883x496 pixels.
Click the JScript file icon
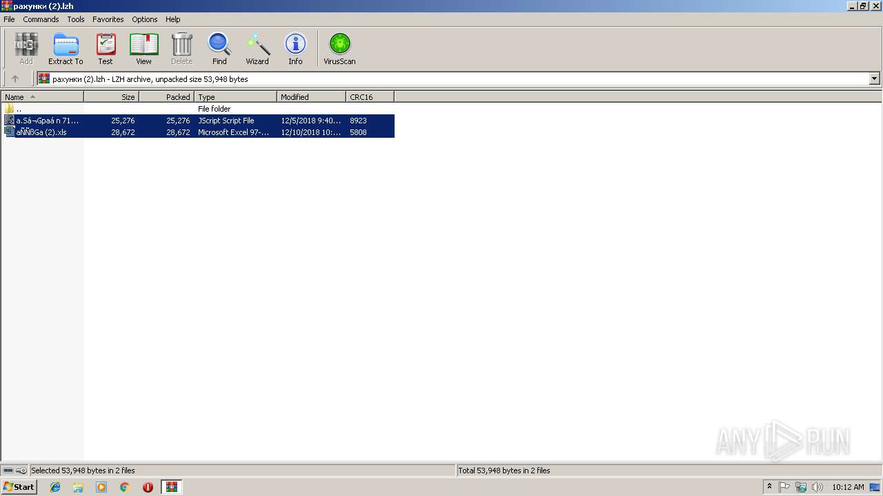click(9, 121)
